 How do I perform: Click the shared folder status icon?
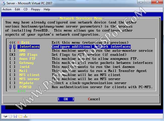click(x=20, y=116)
